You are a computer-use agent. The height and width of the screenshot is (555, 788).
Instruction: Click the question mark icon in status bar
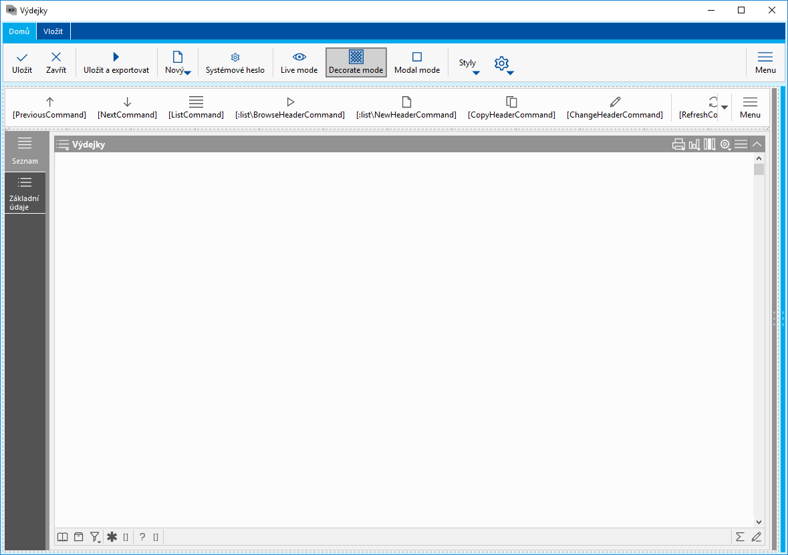click(143, 537)
